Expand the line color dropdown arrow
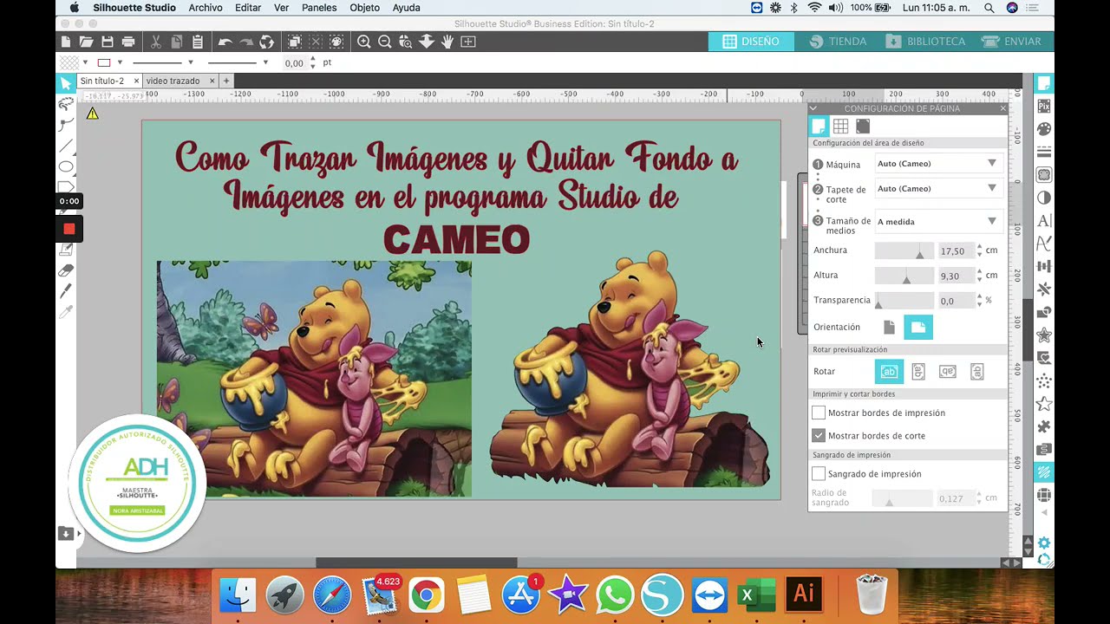 click(120, 62)
